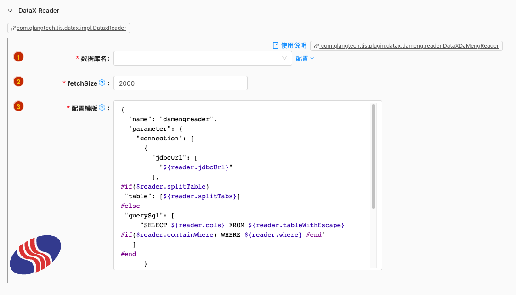Collapse the DataX Reader section chevron

click(x=10, y=11)
